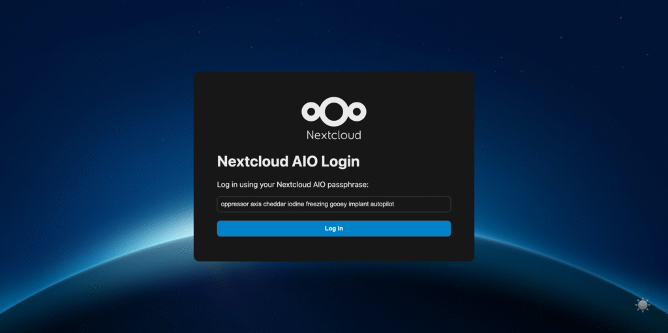Click the "Nextcloud AIO Login" heading
The width and height of the screenshot is (668, 333).
coord(288,161)
